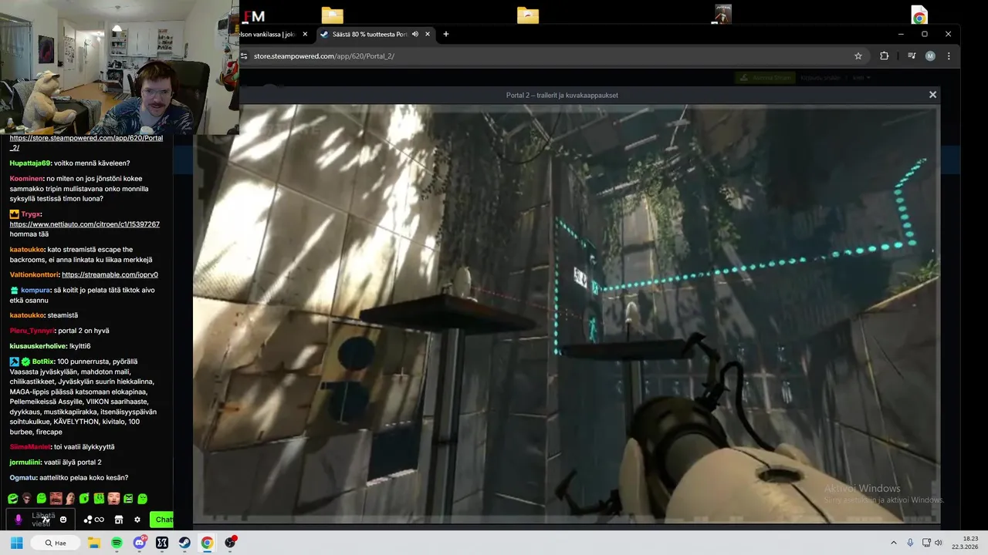The width and height of the screenshot is (988, 555).
Task: Open the emoji picker smiley in chat input
Action: pos(63,520)
